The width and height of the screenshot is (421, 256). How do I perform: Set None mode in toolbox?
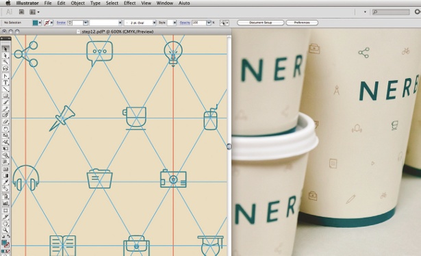point(8,251)
